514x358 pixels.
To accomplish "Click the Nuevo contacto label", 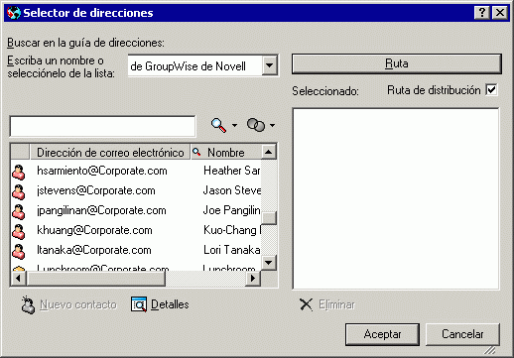I will click(78, 304).
